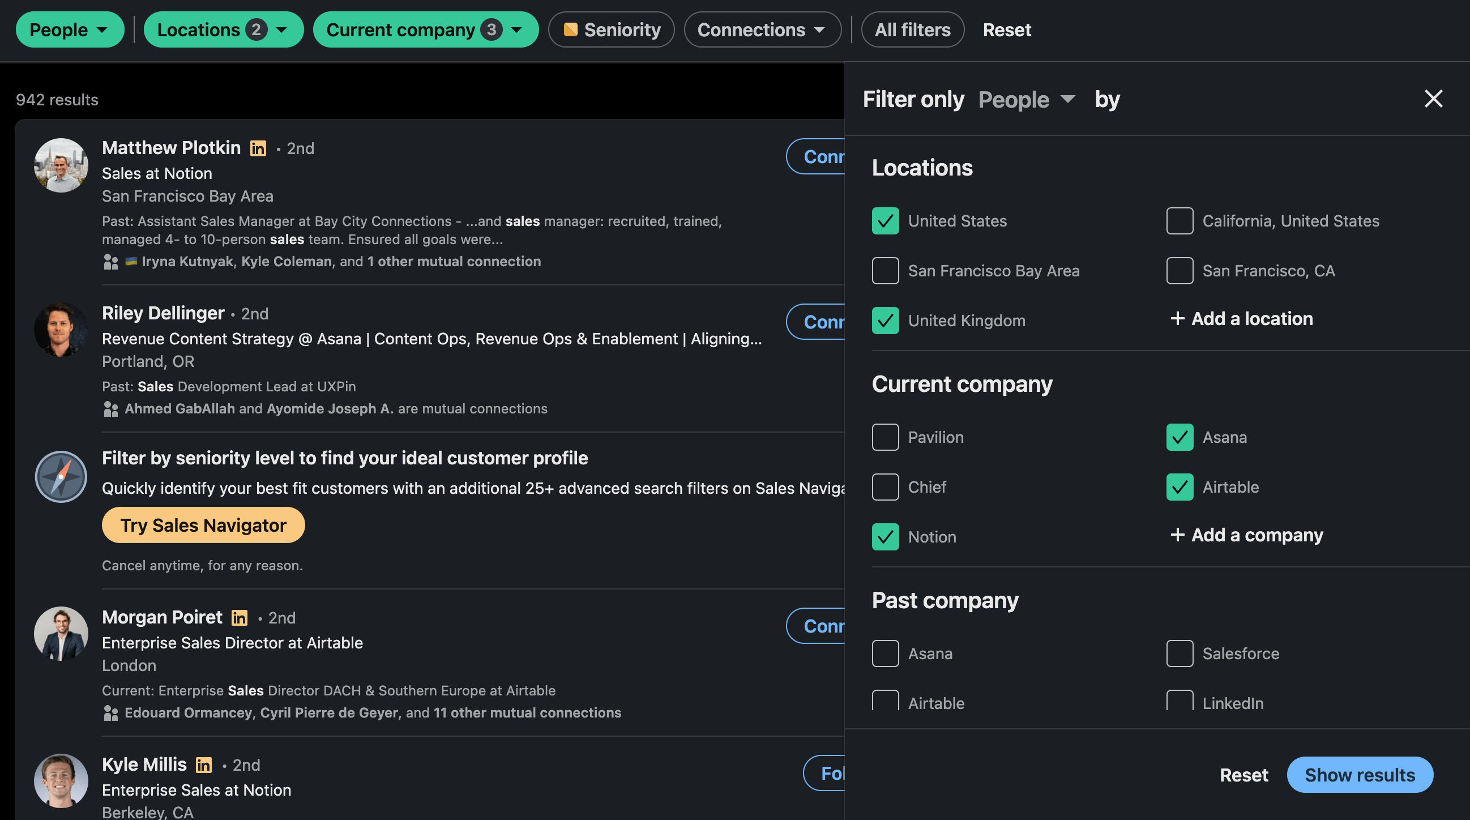The image size is (1470, 820).
Task: Click mutual connections icon under Riley Dellinger
Action: (111, 409)
